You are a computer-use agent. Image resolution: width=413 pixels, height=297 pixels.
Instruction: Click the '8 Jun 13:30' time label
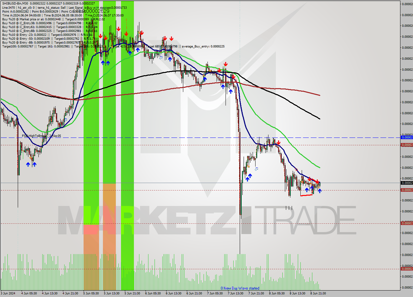(x=297, y=293)
